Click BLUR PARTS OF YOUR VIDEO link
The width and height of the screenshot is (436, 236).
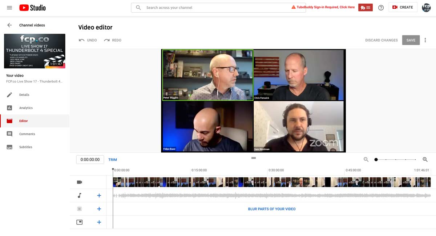point(272,209)
